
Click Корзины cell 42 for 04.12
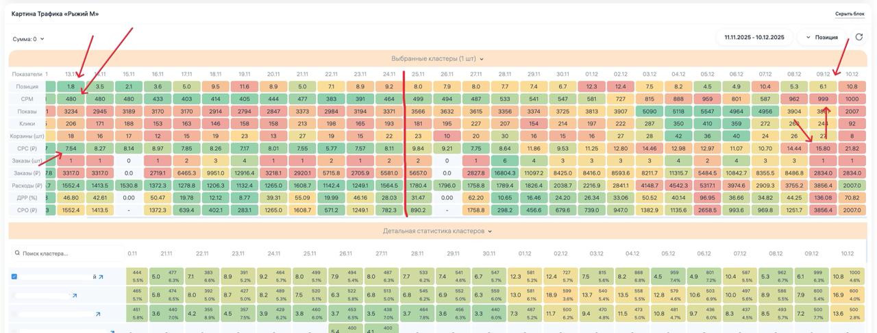pyautogui.click(x=678, y=136)
